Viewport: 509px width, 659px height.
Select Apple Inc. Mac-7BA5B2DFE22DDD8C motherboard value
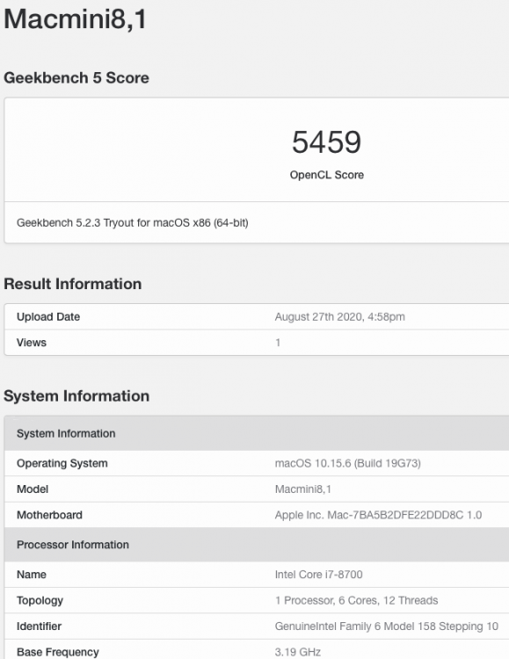coord(378,515)
